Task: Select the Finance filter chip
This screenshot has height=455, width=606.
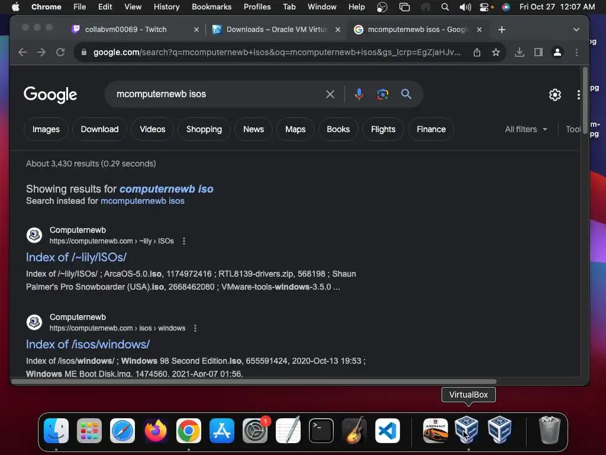Action: pos(431,129)
